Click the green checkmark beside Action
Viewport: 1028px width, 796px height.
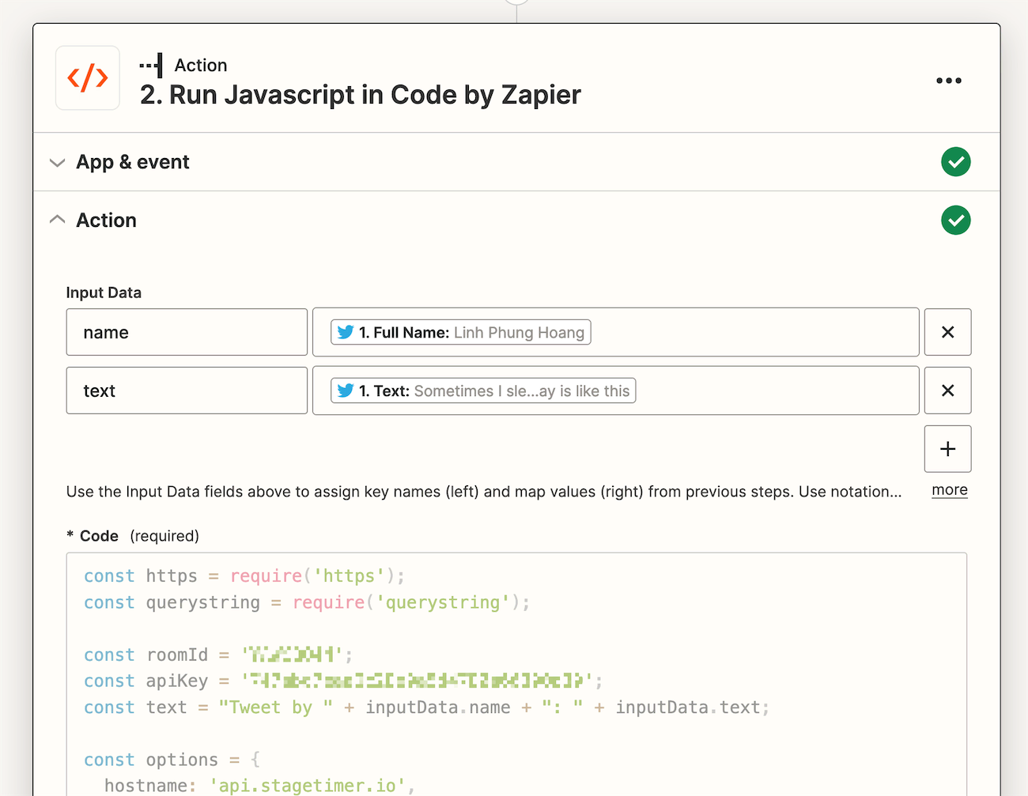pyautogui.click(x=955, y=220)
